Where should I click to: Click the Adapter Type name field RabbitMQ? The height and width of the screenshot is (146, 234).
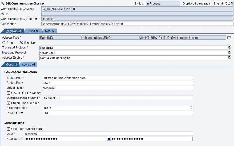point(61,38)
